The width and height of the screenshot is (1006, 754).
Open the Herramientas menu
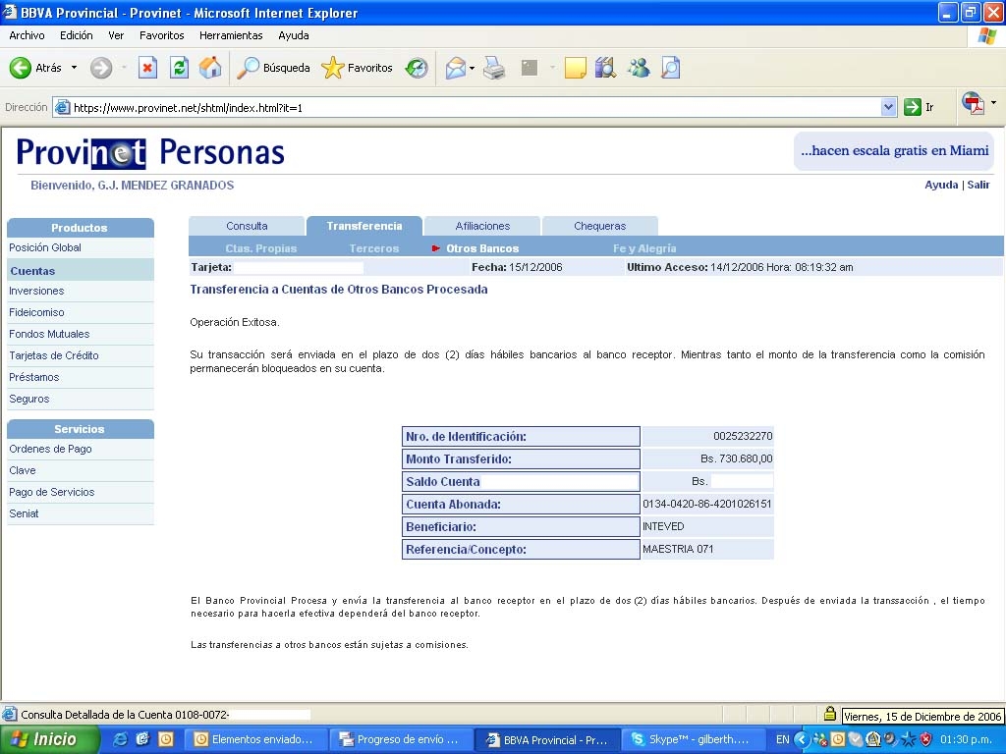[x=231, y=36]
